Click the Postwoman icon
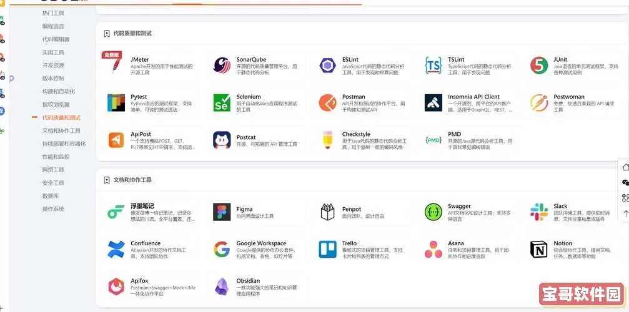The image size is (629, 312). click(539, 102)
